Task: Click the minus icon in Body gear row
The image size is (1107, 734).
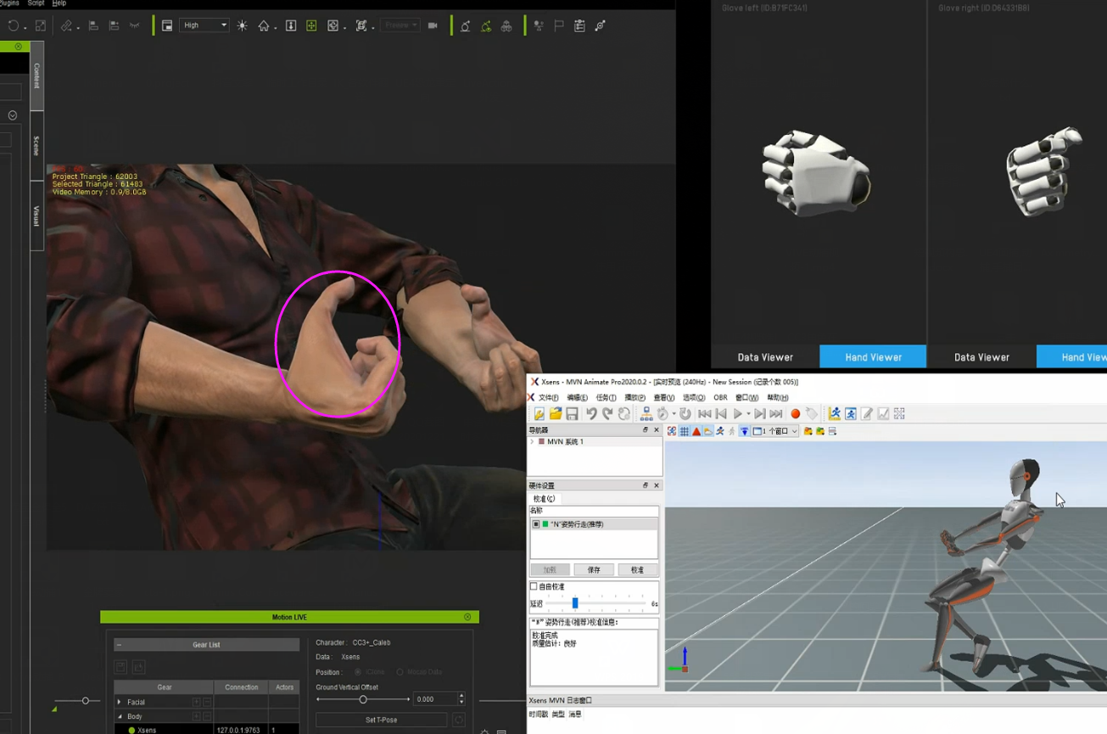Action: [207, 716]
